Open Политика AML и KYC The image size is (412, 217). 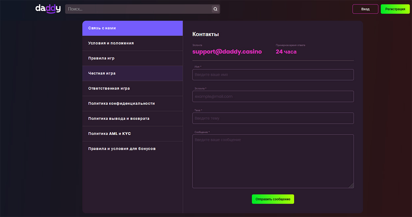tap(132, 134)
